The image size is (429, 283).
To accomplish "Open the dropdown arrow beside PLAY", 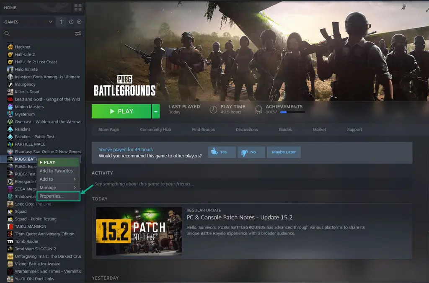I will click(156, 111).
